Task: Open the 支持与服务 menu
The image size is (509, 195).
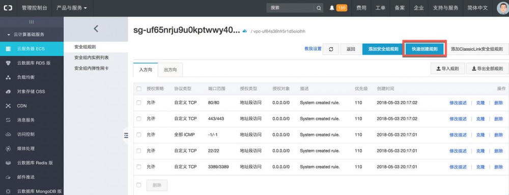Action: point(445,8)
